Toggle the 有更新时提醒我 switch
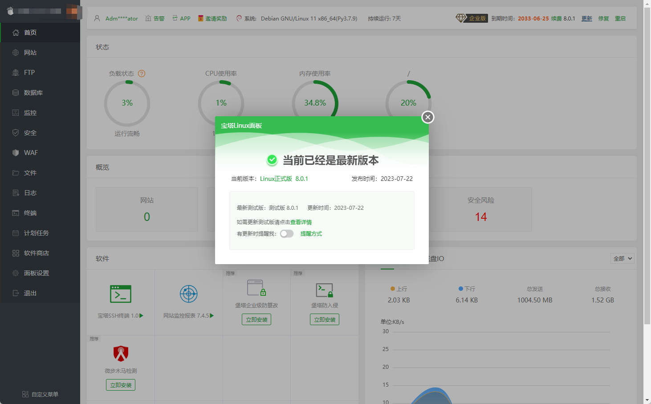 tap(287, 234)
